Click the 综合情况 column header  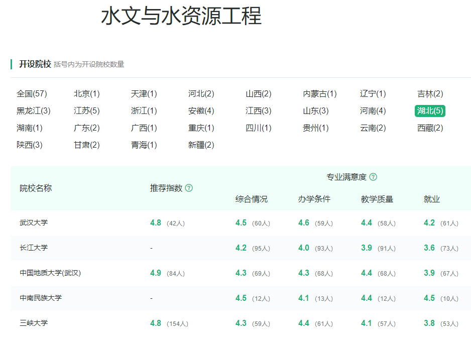click(x=252, y=199)
